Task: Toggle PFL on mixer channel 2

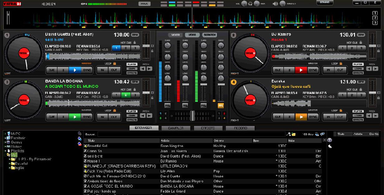Action: click(x=185, y=106)
